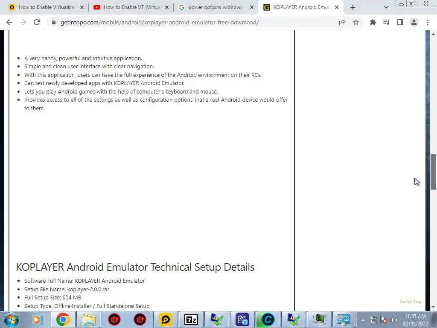Bookmark this page with the star
437x328 pixels.
tap(356, 22)
